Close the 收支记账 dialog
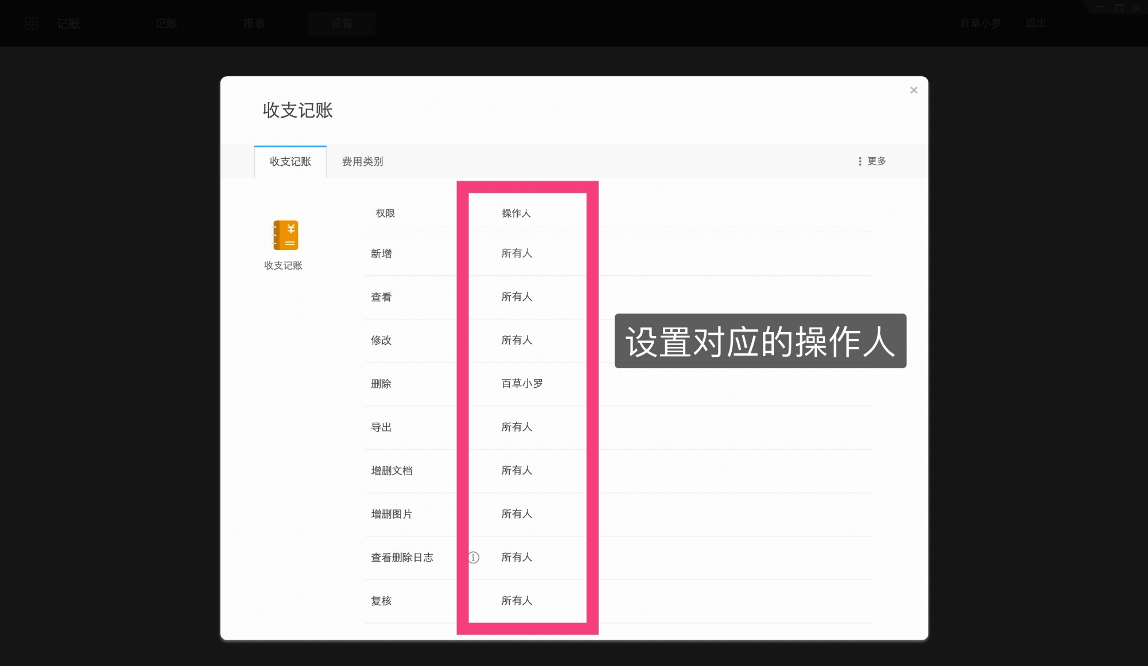This screenshot has width=1148, height=666. coord(914,90)
